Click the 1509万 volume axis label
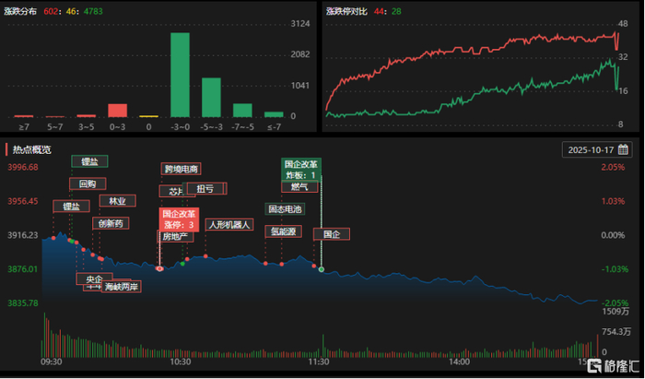 616,312
